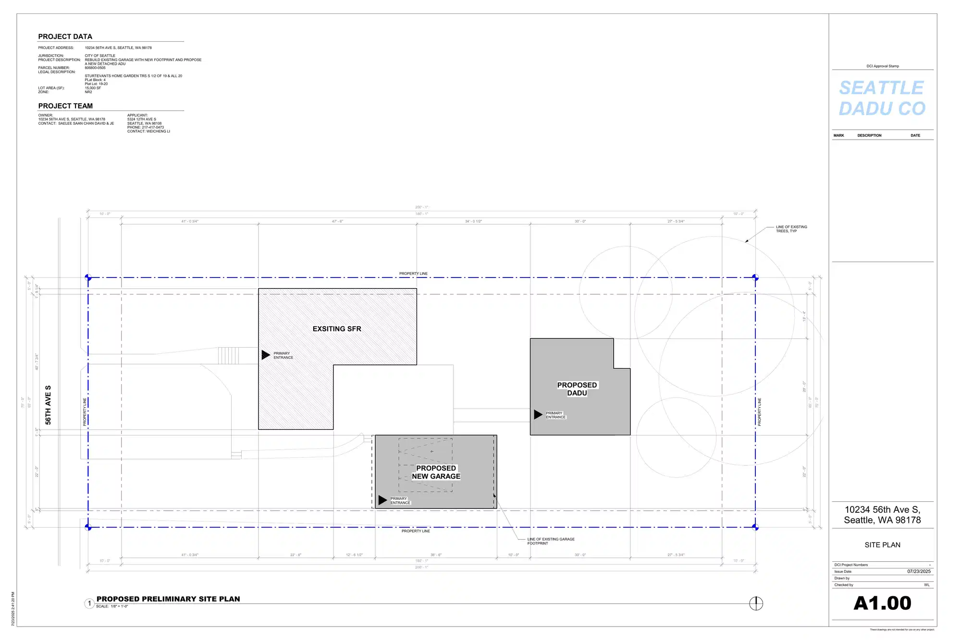Click the Checked by initials WL

[x=927, y=585]
